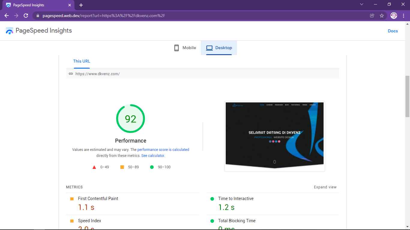
Task: Click the green dot beside Time to Interactive
Action: pyautogui.click(x=212, y=199)
